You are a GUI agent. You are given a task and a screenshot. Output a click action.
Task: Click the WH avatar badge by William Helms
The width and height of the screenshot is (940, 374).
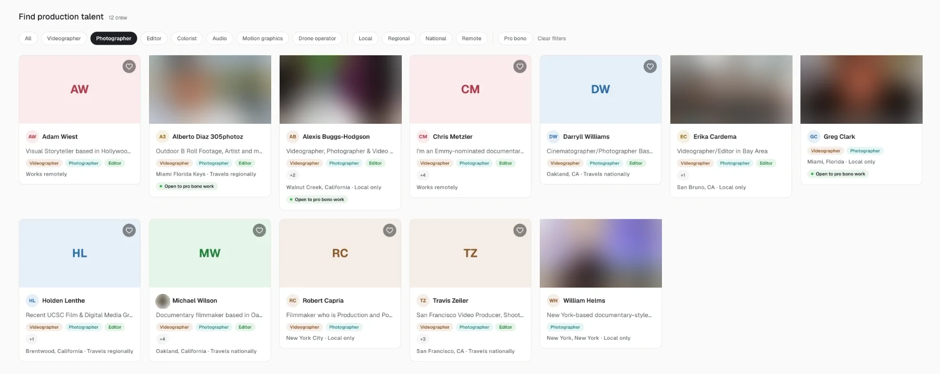click(x=553, y=301)
